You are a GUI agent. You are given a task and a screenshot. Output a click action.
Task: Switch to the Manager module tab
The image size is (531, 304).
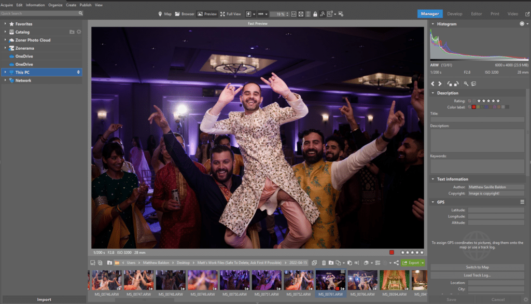(x=430, y=14)
